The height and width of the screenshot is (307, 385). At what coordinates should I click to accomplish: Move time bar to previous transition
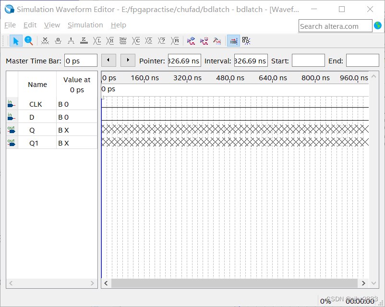[x=108, y=60]
